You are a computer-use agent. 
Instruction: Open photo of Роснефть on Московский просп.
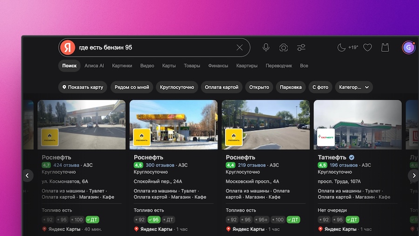pyautogui.click(x=266, y=125)
